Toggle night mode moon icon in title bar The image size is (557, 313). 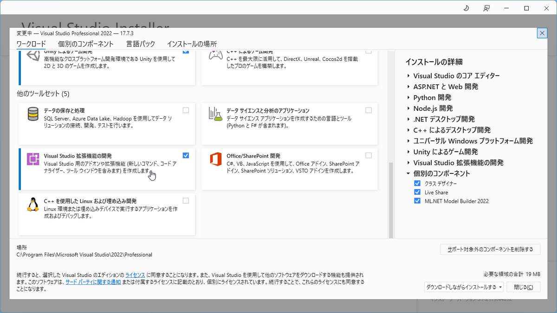466,8
